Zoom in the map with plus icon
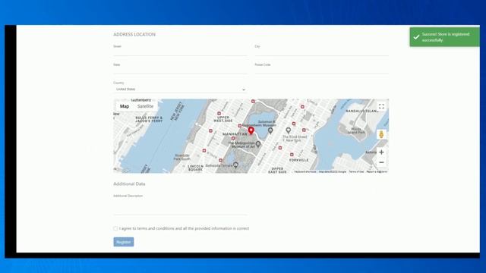 [x=381, y=152]
